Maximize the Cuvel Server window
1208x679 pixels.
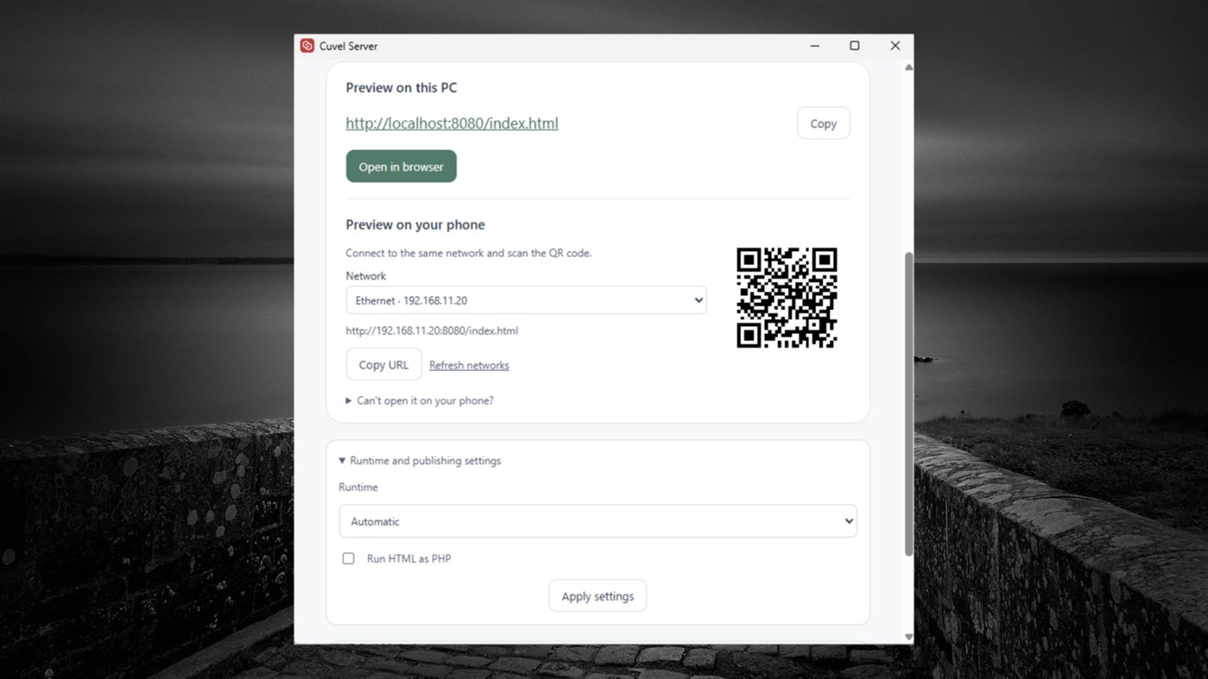pos(855,46)
